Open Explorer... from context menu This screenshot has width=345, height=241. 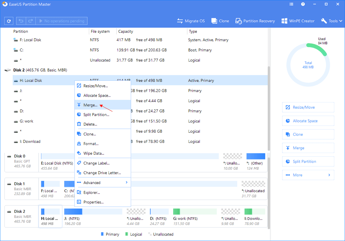click(103, 192)
